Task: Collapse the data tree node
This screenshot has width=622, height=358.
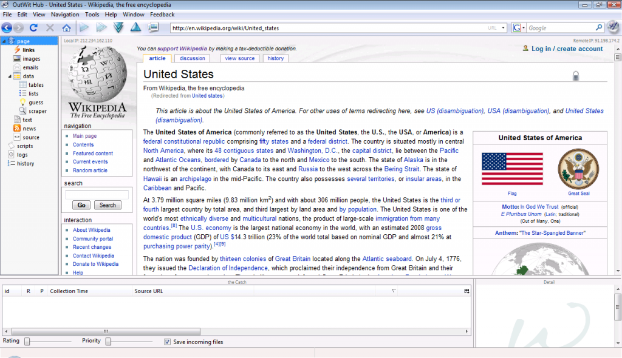Action: point(10,76)
